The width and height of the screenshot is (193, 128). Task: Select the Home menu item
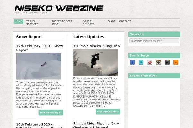pyautogui.click(x=18, y=21)
